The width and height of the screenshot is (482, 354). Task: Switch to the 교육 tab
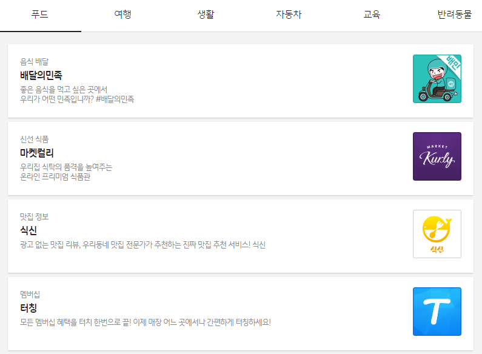pos(372,15)
